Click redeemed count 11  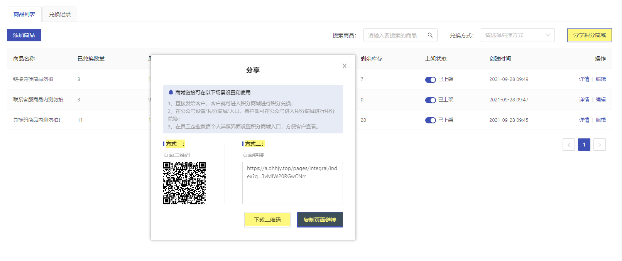[80, 120]
